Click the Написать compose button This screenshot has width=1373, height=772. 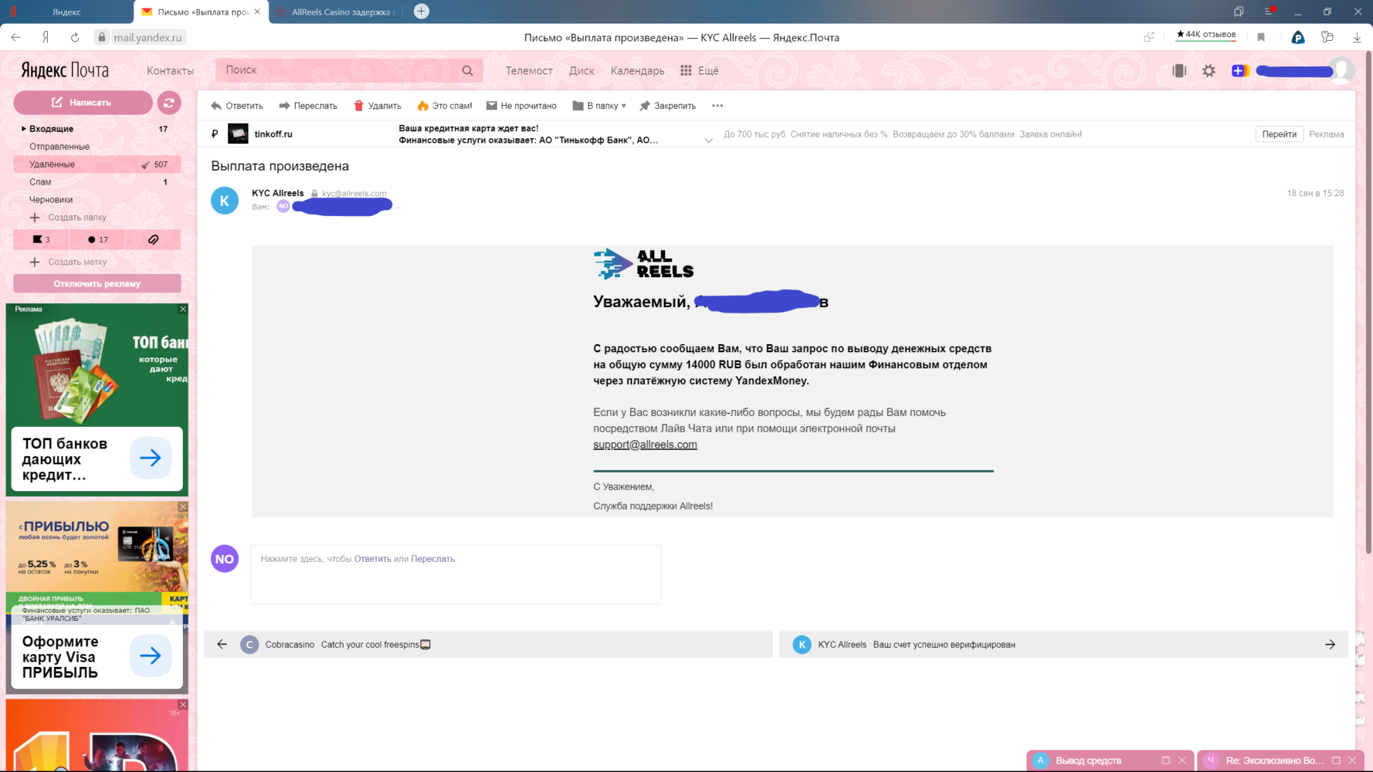[x=83, y=102]
